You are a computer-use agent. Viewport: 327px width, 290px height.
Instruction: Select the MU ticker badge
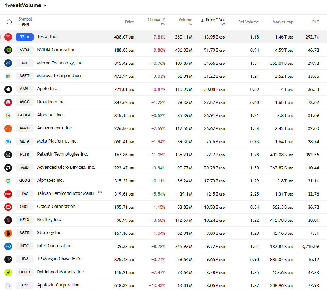(25, 63)
